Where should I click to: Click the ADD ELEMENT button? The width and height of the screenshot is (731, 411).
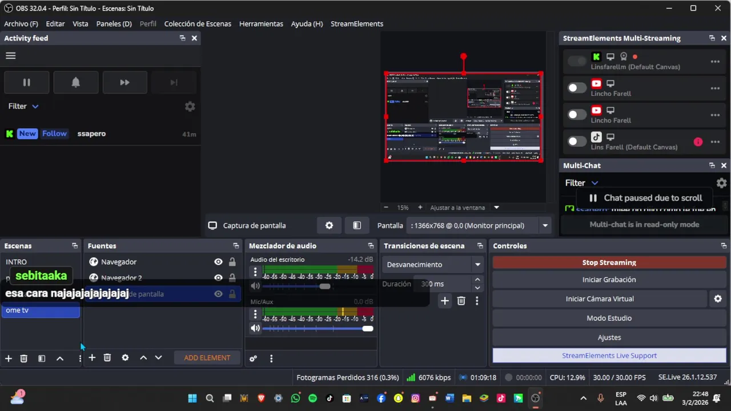207,358
